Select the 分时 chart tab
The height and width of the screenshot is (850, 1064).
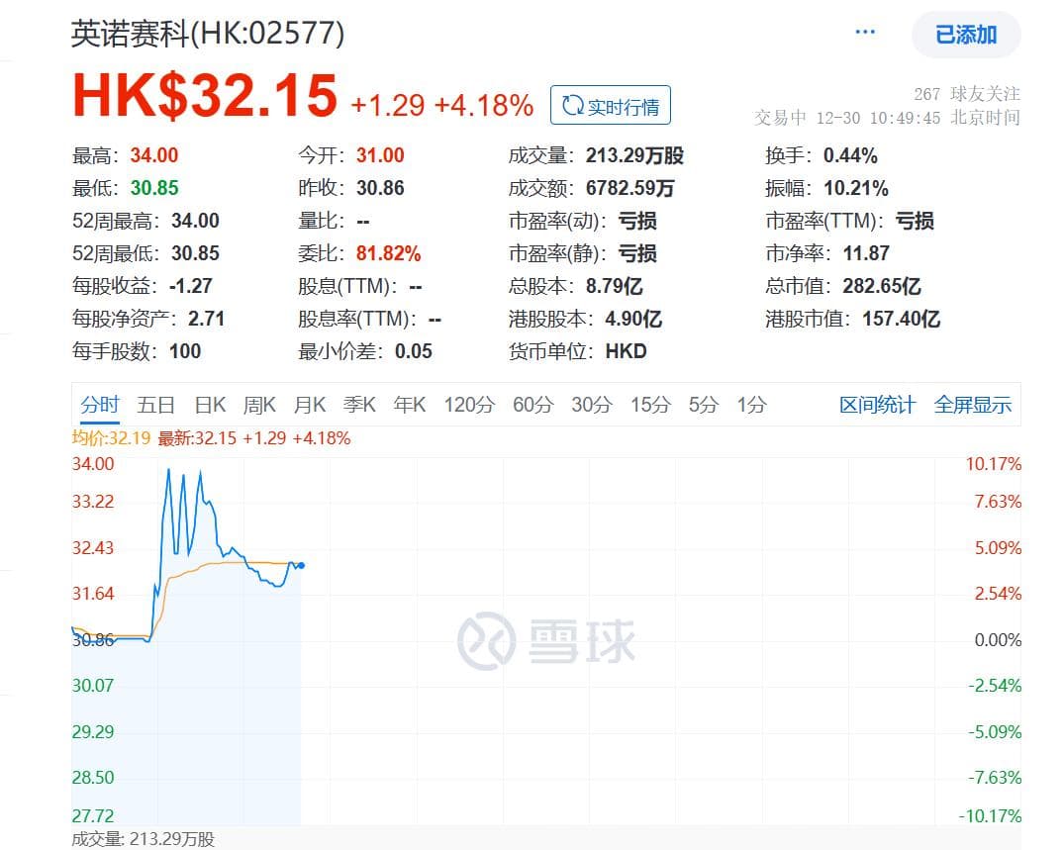100,405
